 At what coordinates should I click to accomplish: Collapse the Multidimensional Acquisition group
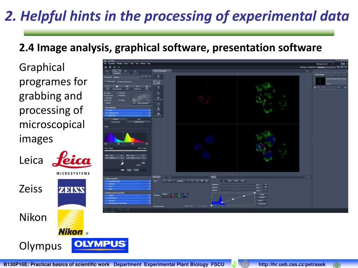(104, 193)
